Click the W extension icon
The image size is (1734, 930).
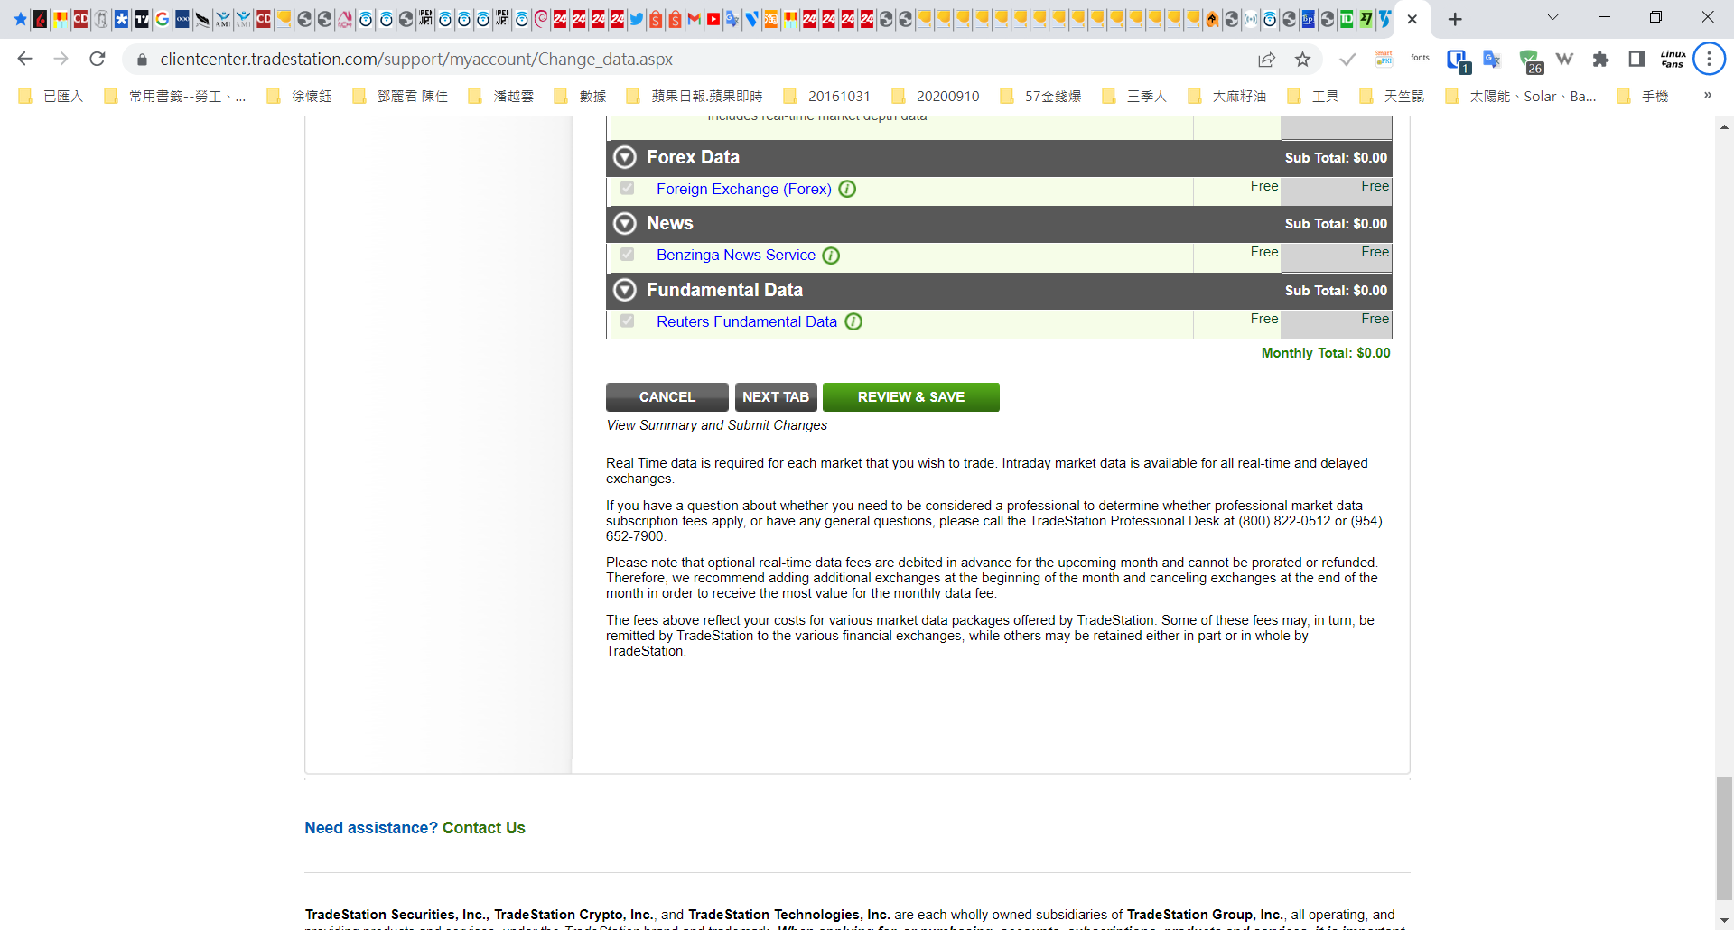(1564, 60)
